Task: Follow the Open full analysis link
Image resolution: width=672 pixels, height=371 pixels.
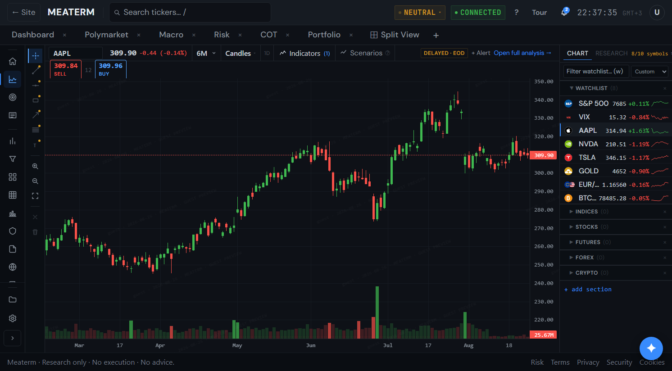Action: coord(522,53)
